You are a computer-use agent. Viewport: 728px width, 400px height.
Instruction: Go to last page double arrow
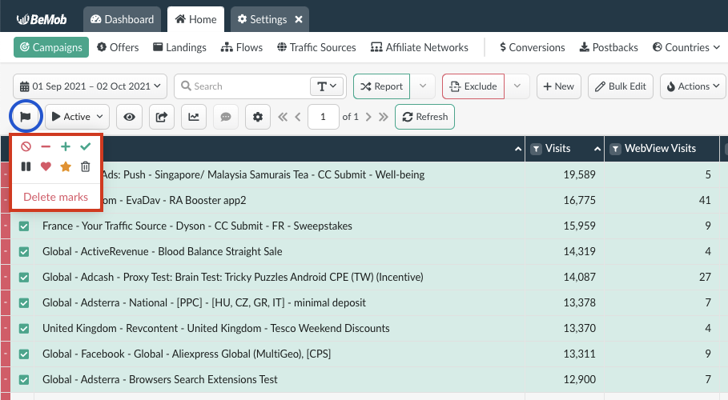384,117
